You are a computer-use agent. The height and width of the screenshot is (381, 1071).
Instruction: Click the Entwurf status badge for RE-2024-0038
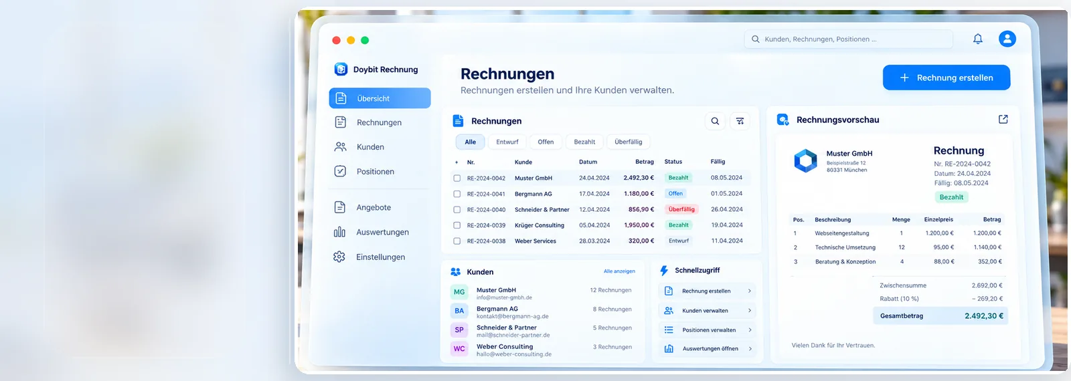click(679, 241)
